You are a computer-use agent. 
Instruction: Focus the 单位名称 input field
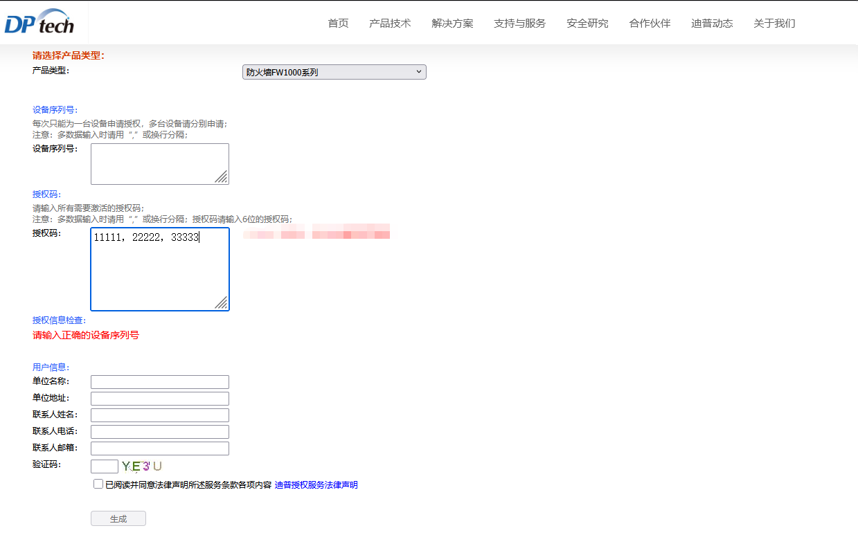click(x=160, y=382)
